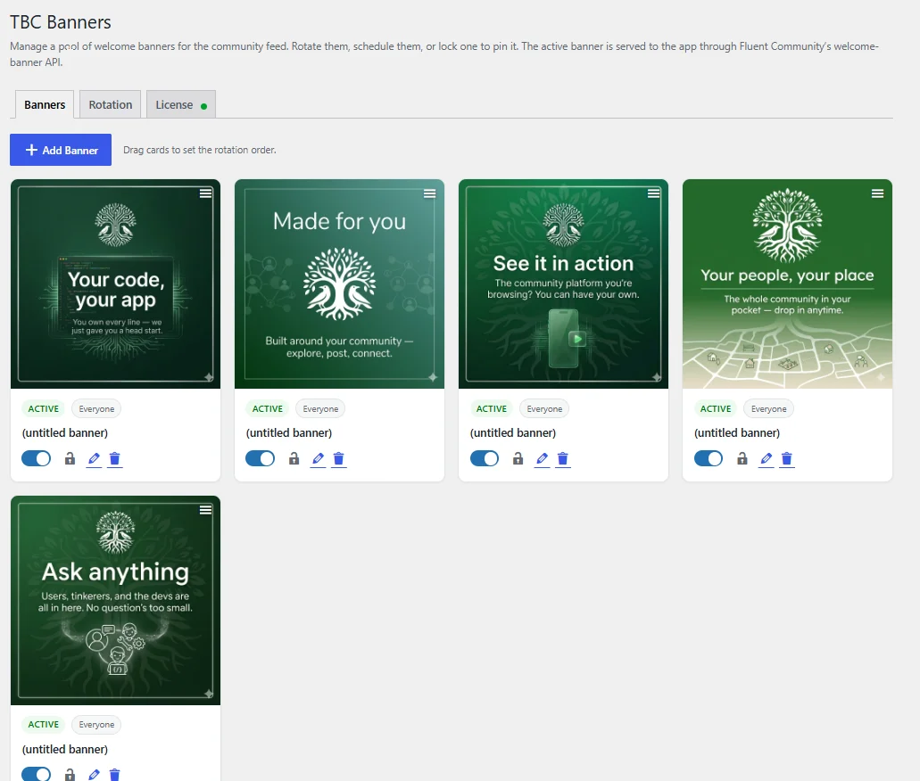Click the drag handle on 'Made for you' card
This screenshot has height=781, width=920.
[x=429, y=193]
